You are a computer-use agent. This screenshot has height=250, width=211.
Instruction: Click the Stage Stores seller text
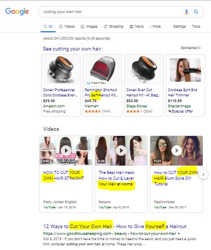pyautogui.click(x=137, y=106)
